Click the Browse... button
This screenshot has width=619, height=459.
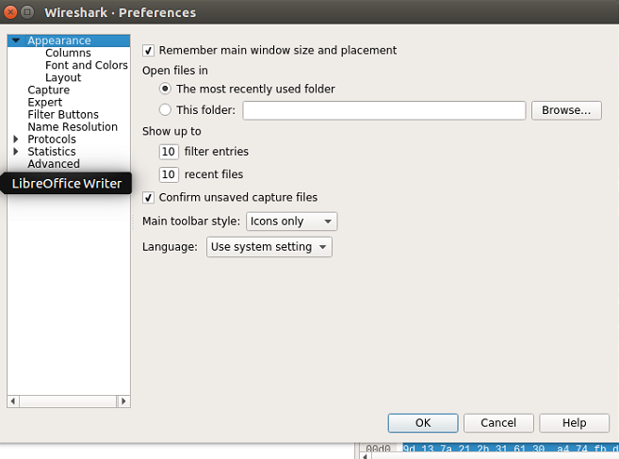point(566,110)
